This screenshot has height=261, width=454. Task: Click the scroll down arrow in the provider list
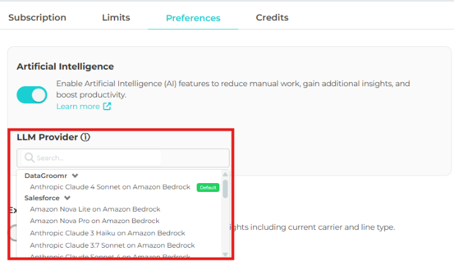click(x=225, y=254)
